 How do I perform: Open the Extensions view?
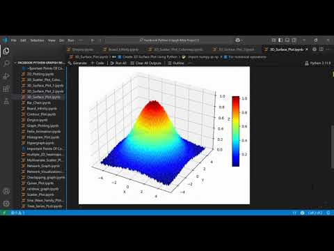point(6,89)
